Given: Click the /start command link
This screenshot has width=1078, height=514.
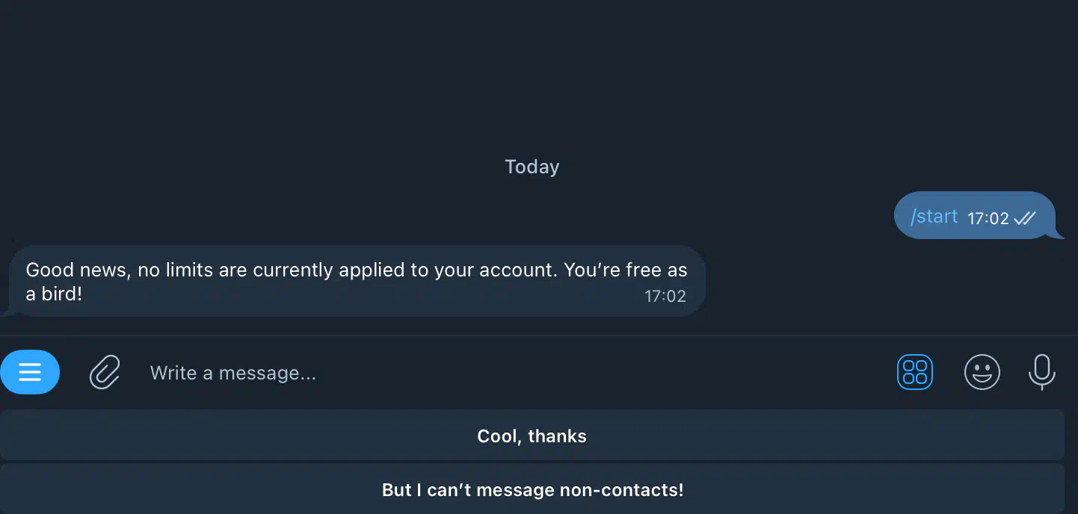Looking at the screenshot, I should (x=934, y=217).
